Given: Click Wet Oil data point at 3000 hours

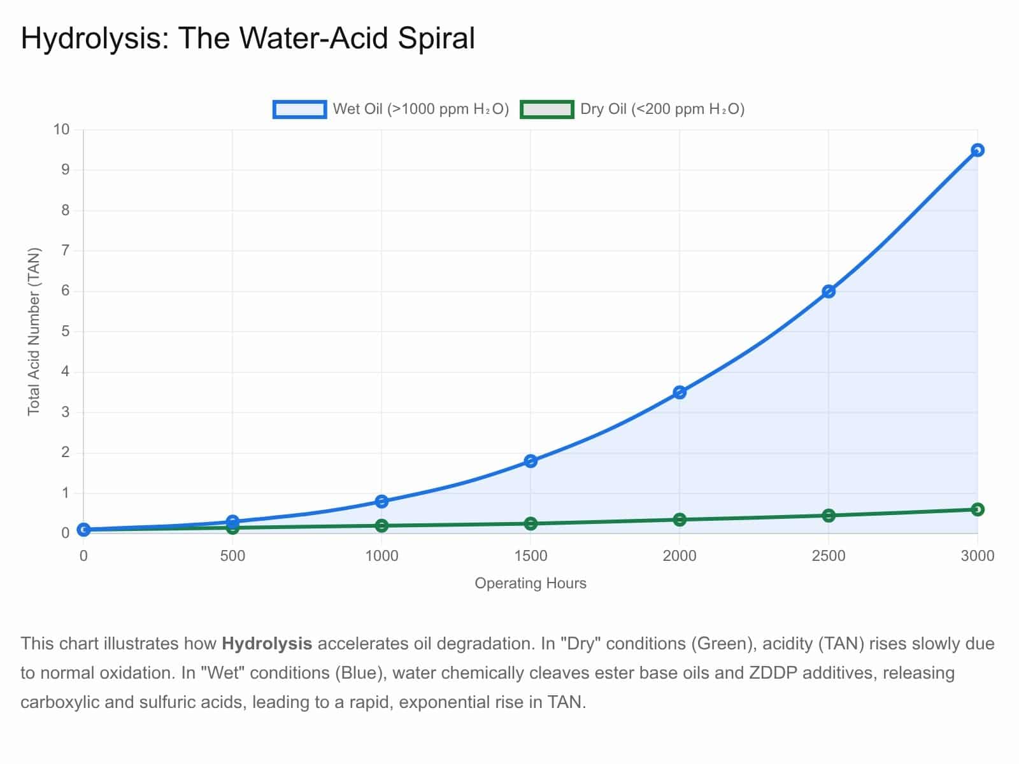Looking at the screenshot, I should [x=978, y=150].
